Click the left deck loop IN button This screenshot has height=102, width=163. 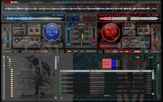pyautogui.click(x=23, y=41)
